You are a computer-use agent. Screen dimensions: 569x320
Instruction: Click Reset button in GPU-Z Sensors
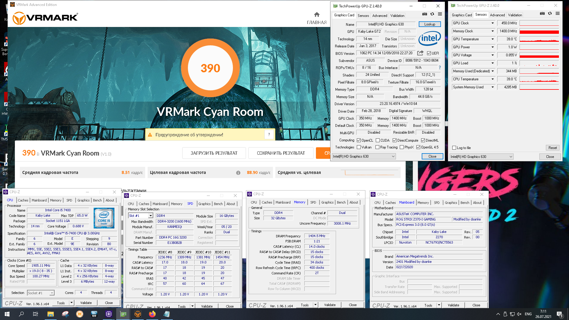553,148
